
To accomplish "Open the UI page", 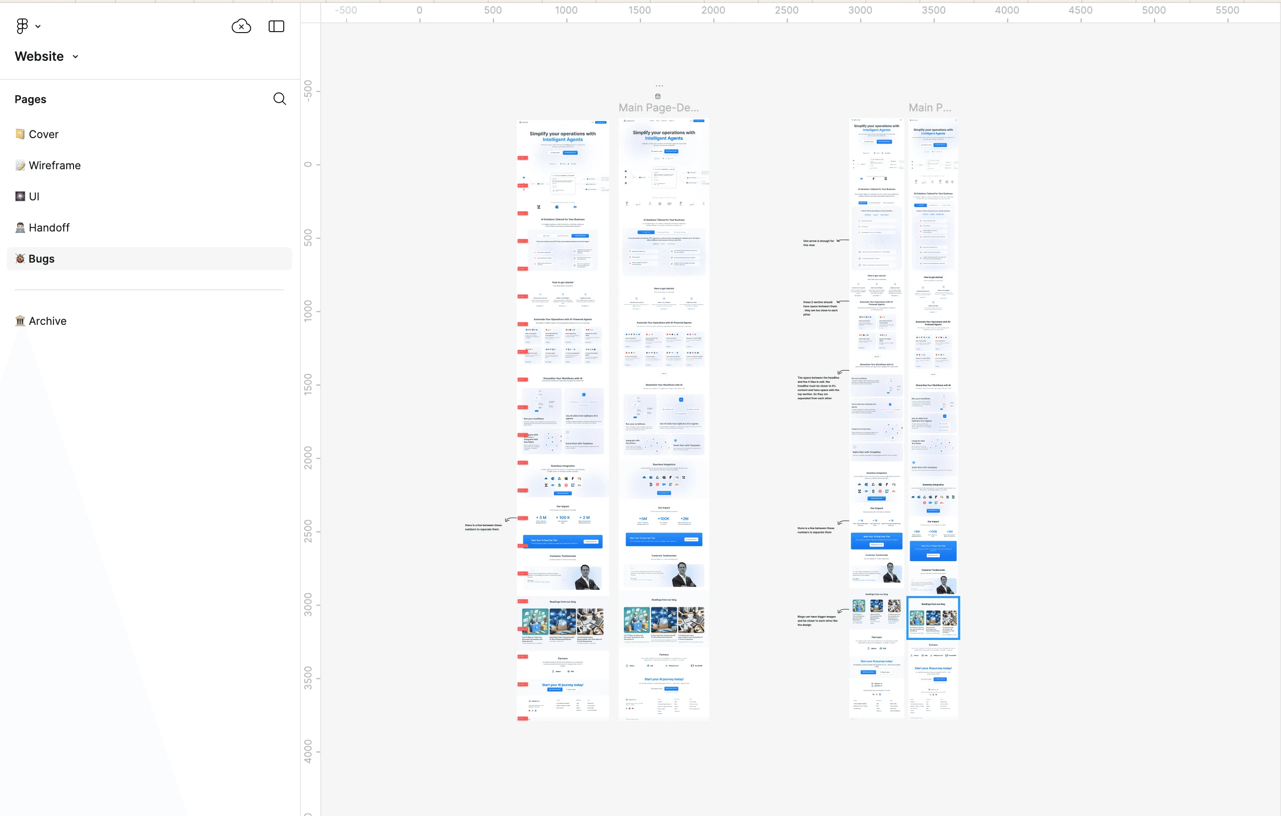I will point(34,196).
